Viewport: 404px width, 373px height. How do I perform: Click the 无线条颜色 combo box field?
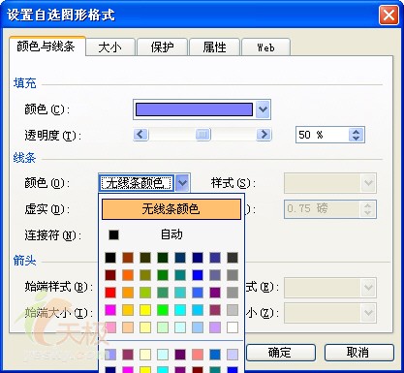[137, 183]
